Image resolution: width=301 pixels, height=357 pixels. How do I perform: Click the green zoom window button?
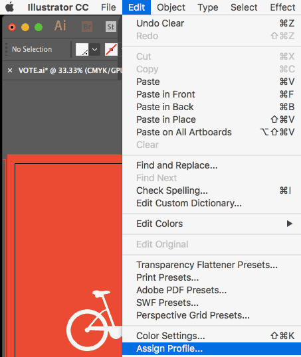tap(39, 27)
